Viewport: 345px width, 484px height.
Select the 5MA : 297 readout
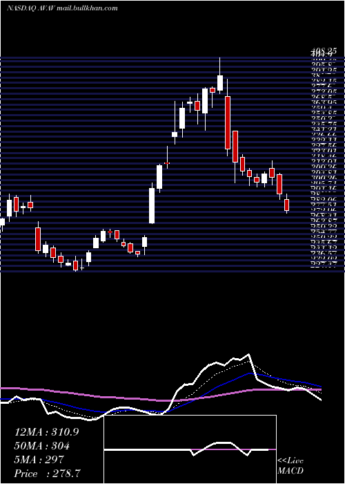click(39, 460)
